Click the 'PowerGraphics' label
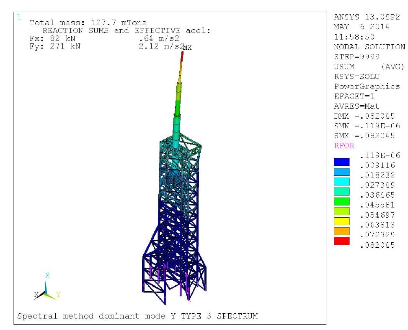 [x=367, y=86]
